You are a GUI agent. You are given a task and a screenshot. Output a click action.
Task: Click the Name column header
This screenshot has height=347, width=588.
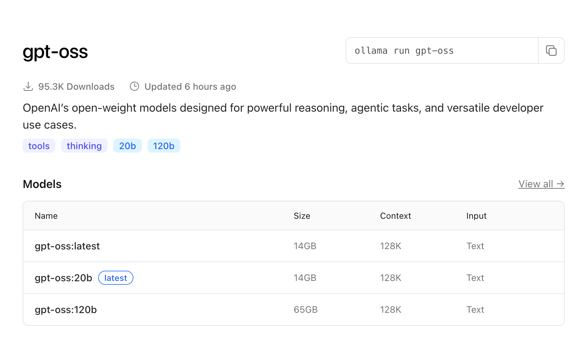tap(46, 216)
